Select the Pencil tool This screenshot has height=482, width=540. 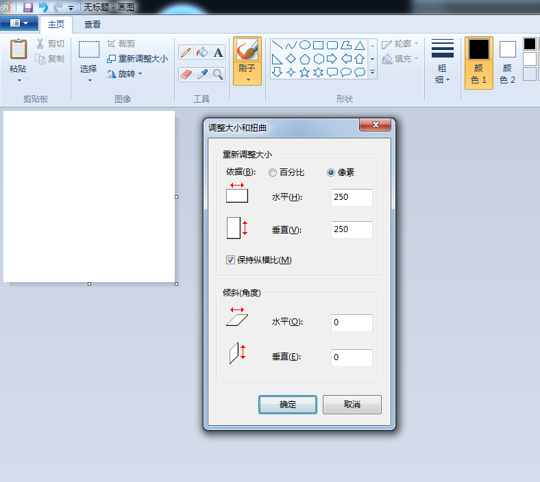[x=186, y=53]
